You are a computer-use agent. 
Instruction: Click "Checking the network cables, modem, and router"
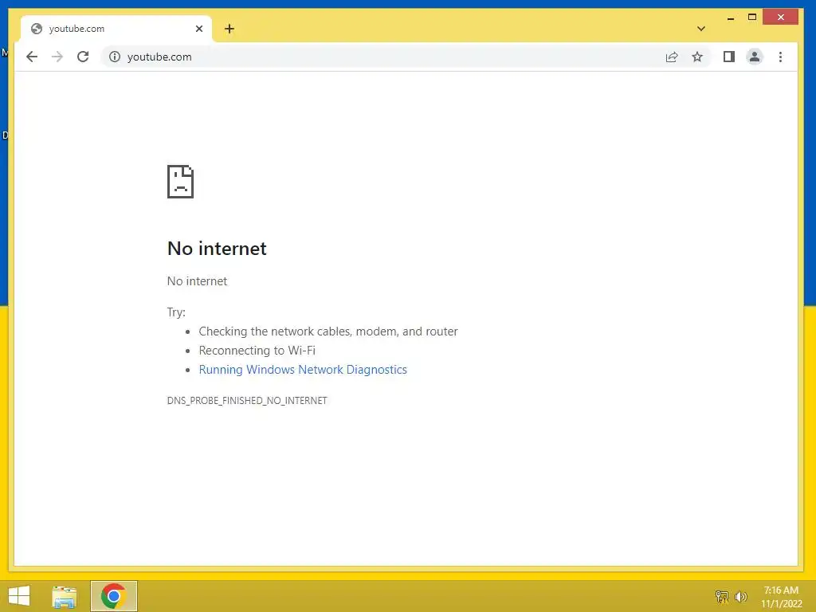328,331
